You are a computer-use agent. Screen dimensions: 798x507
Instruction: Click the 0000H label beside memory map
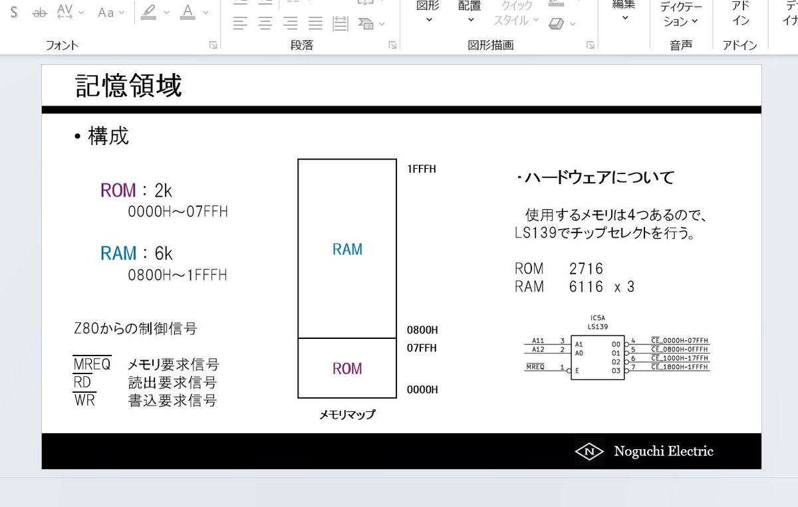422,389
